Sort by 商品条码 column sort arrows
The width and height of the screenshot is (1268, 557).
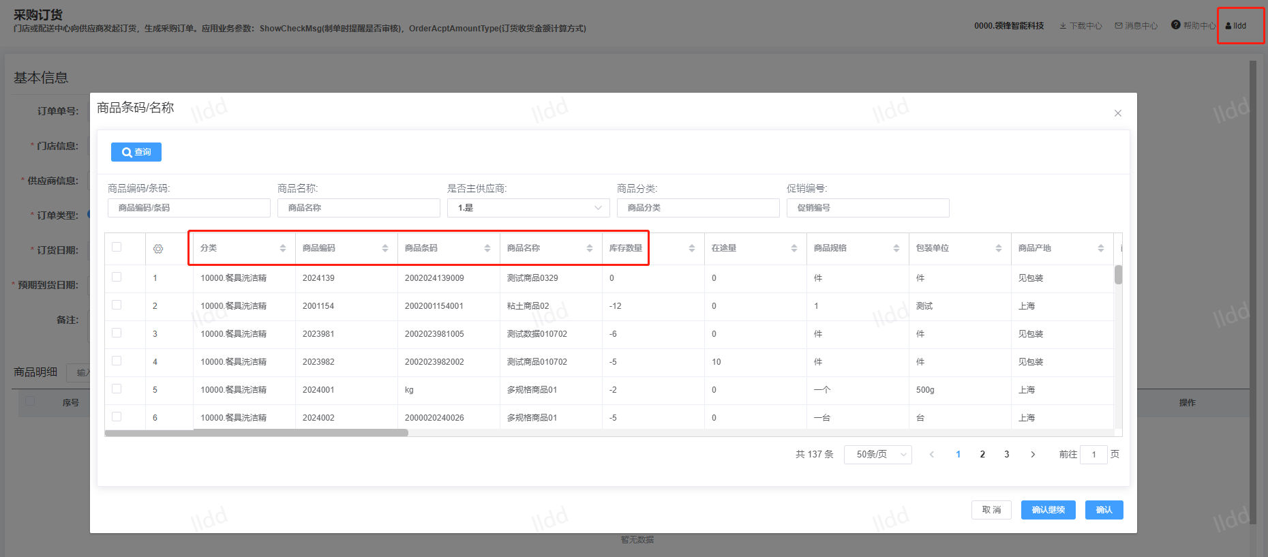click(x=487, y=248)
